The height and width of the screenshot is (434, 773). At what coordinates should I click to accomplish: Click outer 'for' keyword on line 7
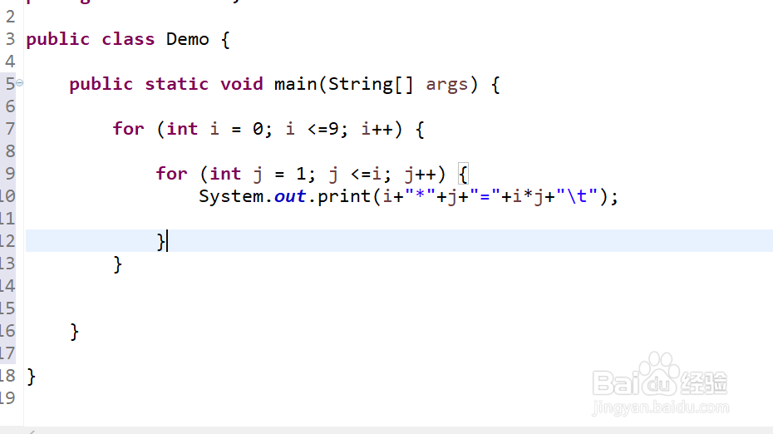tap(128, 129)
